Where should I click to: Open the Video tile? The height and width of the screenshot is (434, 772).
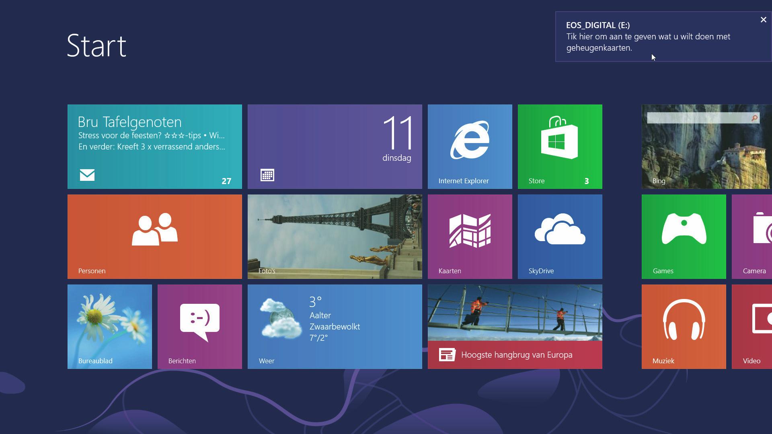coord(752,327)
